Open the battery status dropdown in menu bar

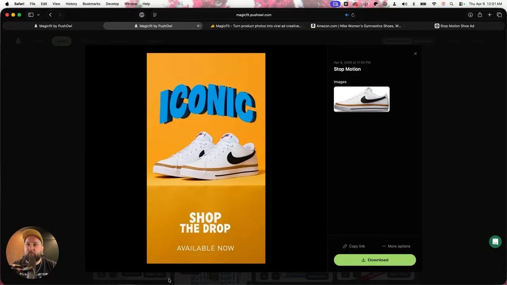tap(423, 4)
